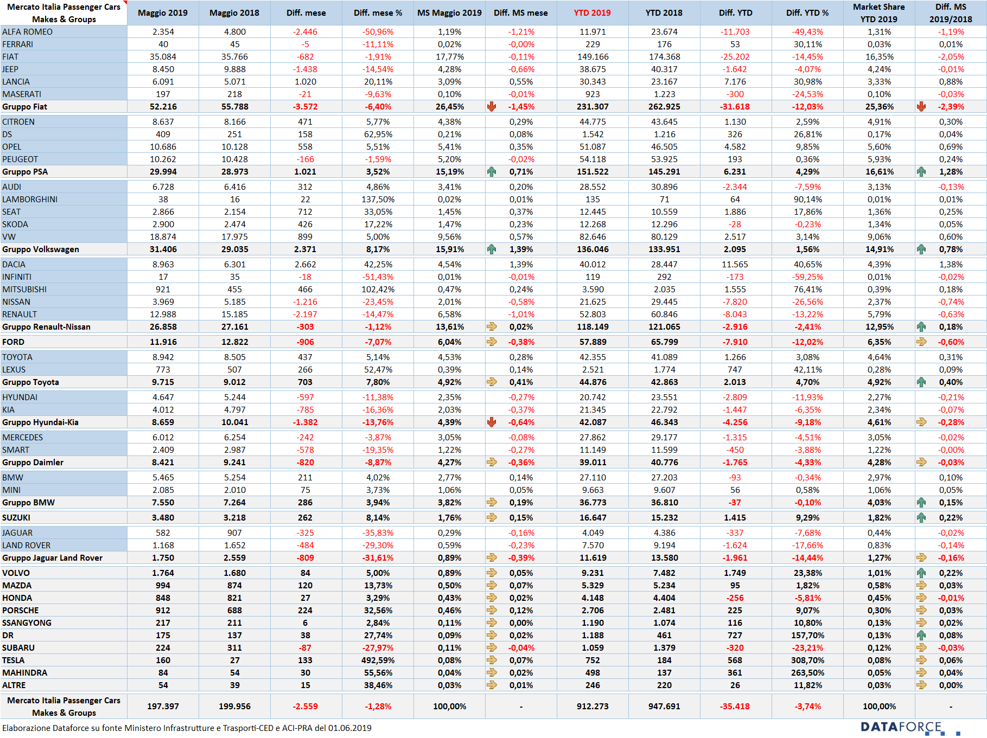Click yellow arrow in SUZUKI row MS month column
Image resolution: width=987 pixels, height=738 pixels.
pos(492,518)
